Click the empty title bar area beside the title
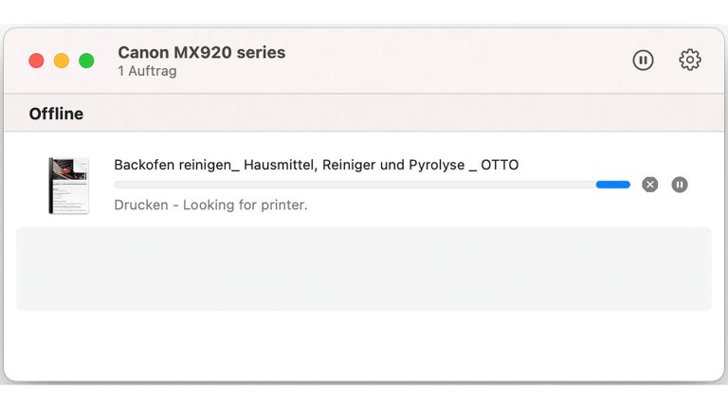 455,61
